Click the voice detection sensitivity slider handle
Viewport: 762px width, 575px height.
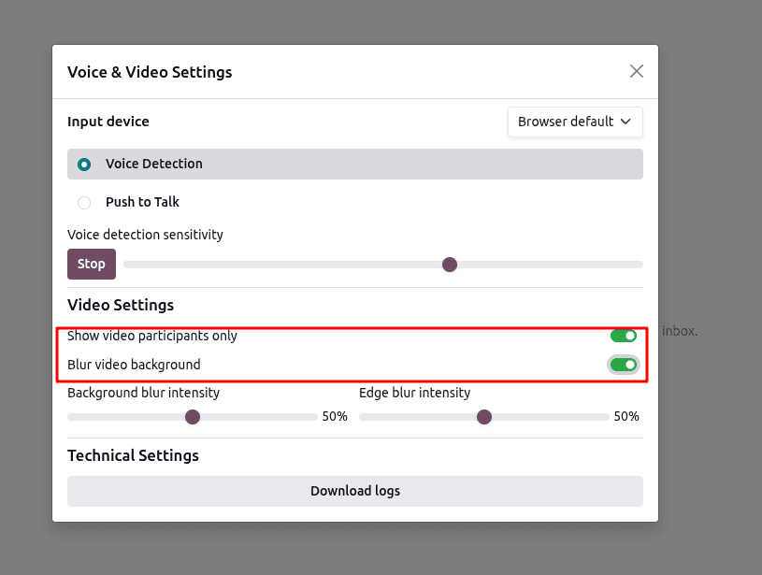coord(450,265)
